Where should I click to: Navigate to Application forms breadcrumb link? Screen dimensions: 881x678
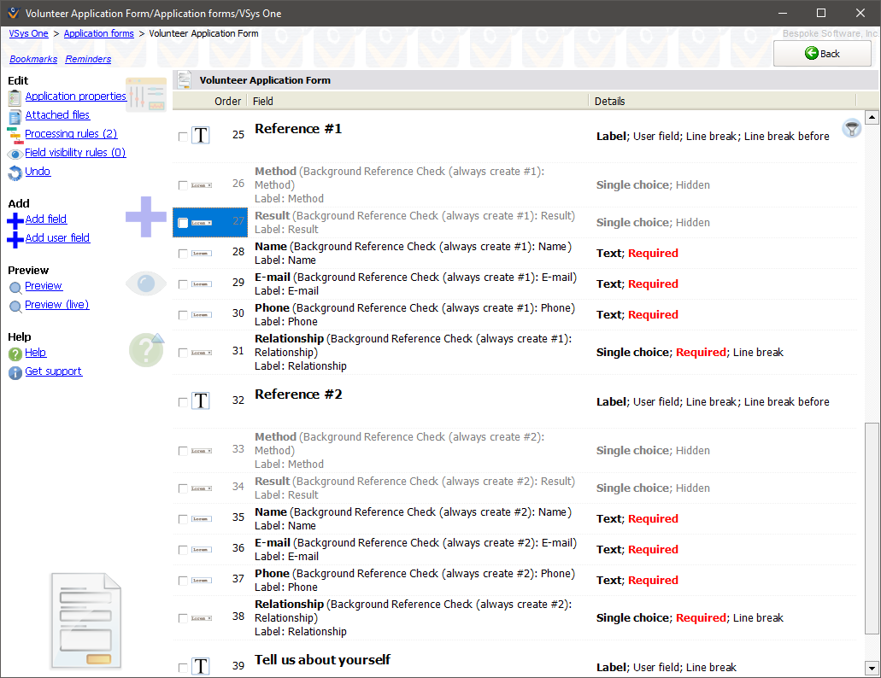pos(98,34)
